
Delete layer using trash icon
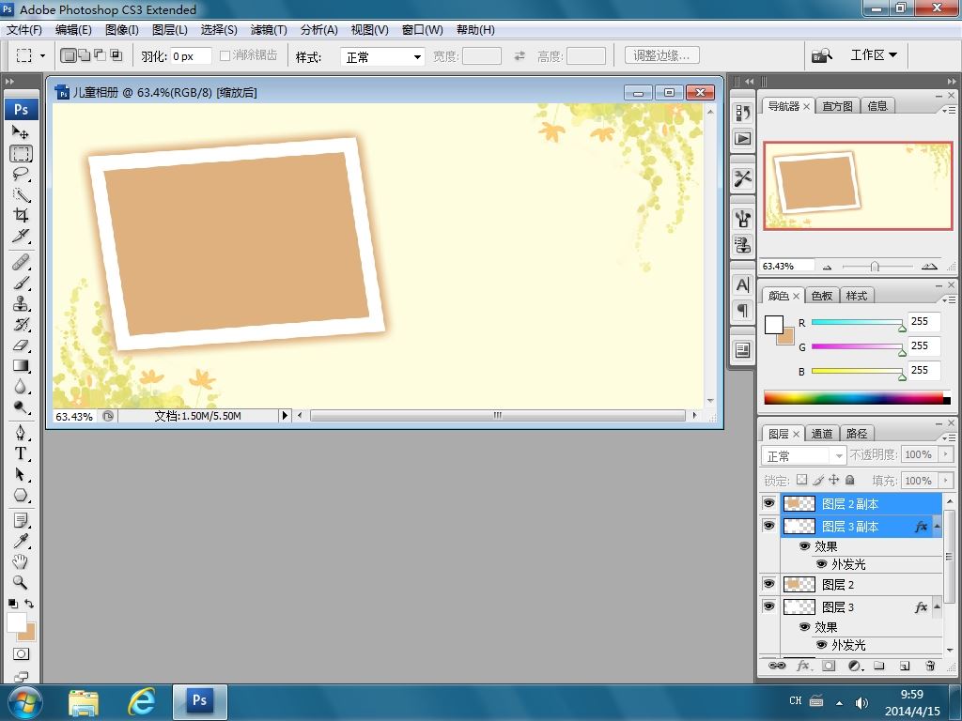click(930, 666)
